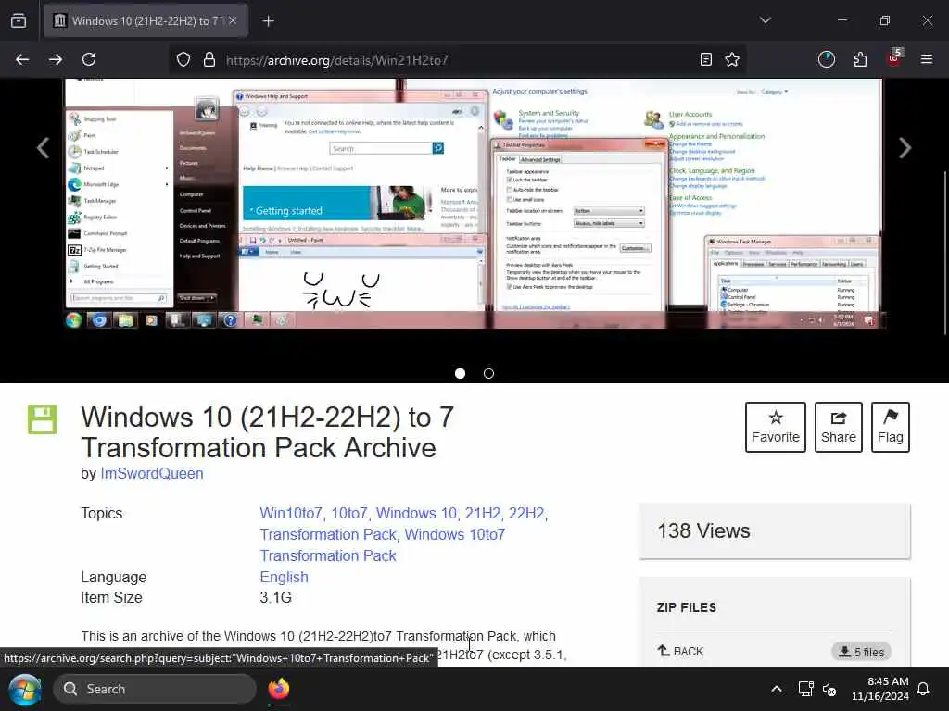
Task: Go BACK in ZIP FILES list
Action: coord(681,651)
